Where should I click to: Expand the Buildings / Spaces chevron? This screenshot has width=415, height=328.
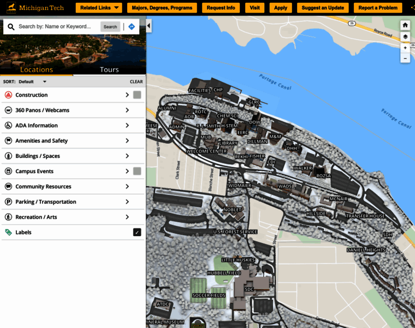pyautogui.click(x=127, y=156)
